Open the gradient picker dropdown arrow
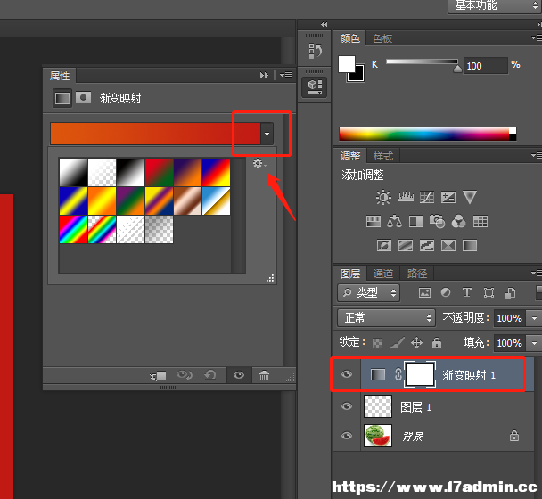The image size is (542, 499). [x=267, y=134]
